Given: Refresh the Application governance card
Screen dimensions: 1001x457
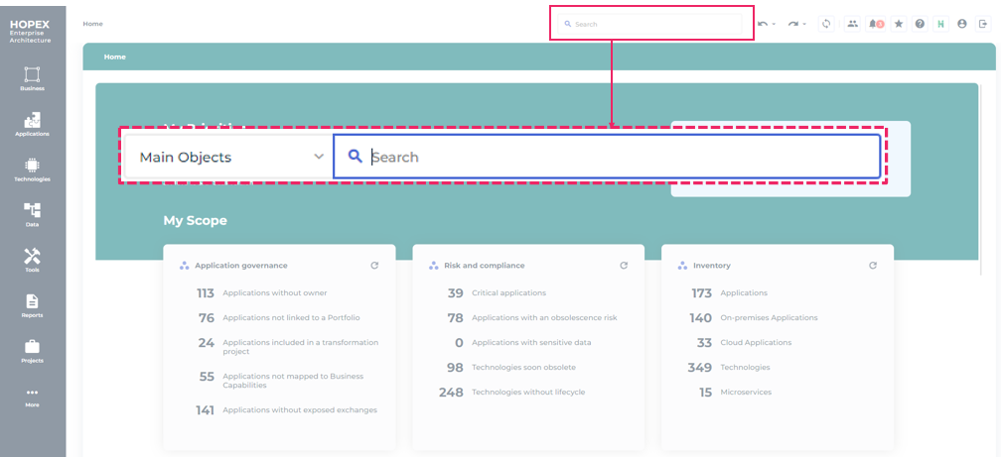Looking at the screenshot, I should click(374, 266).
